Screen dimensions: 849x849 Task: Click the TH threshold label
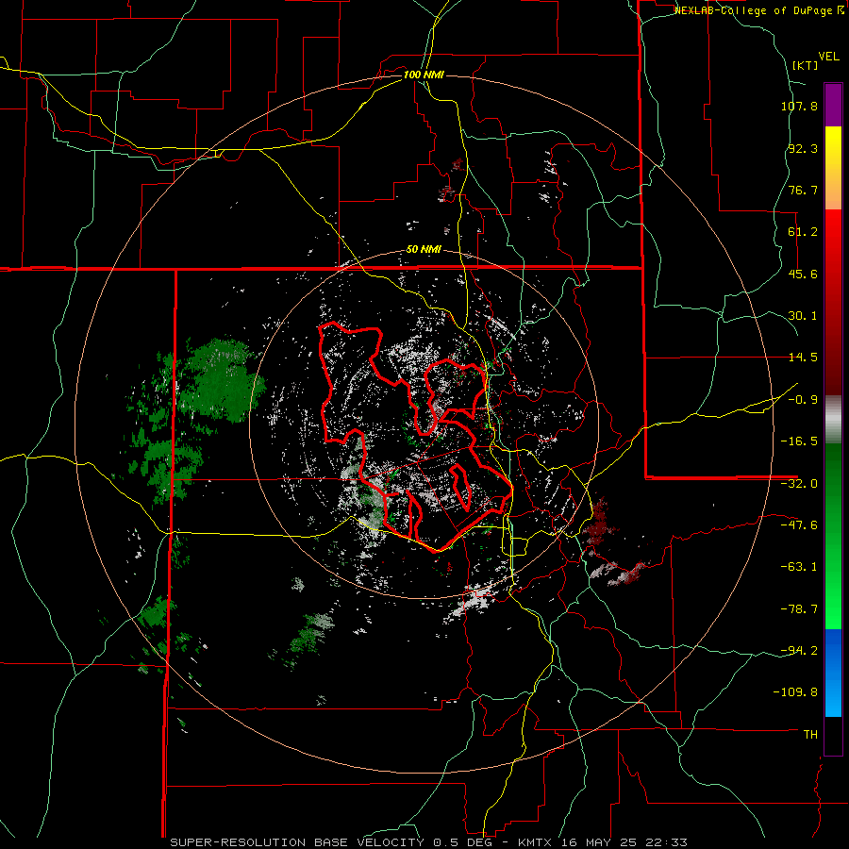pos(810,734)
